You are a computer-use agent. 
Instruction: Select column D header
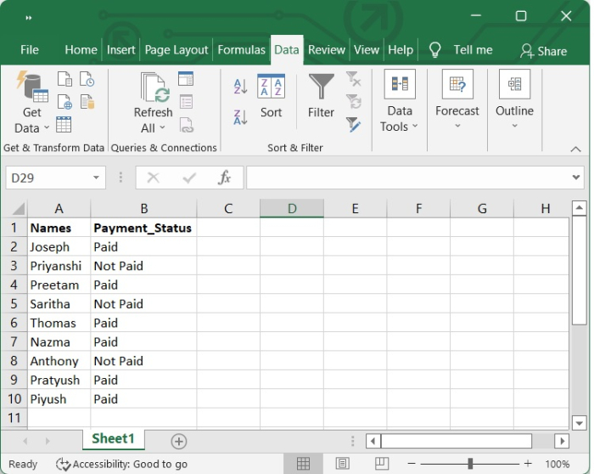pyautogui.click(x=292, y=209)
